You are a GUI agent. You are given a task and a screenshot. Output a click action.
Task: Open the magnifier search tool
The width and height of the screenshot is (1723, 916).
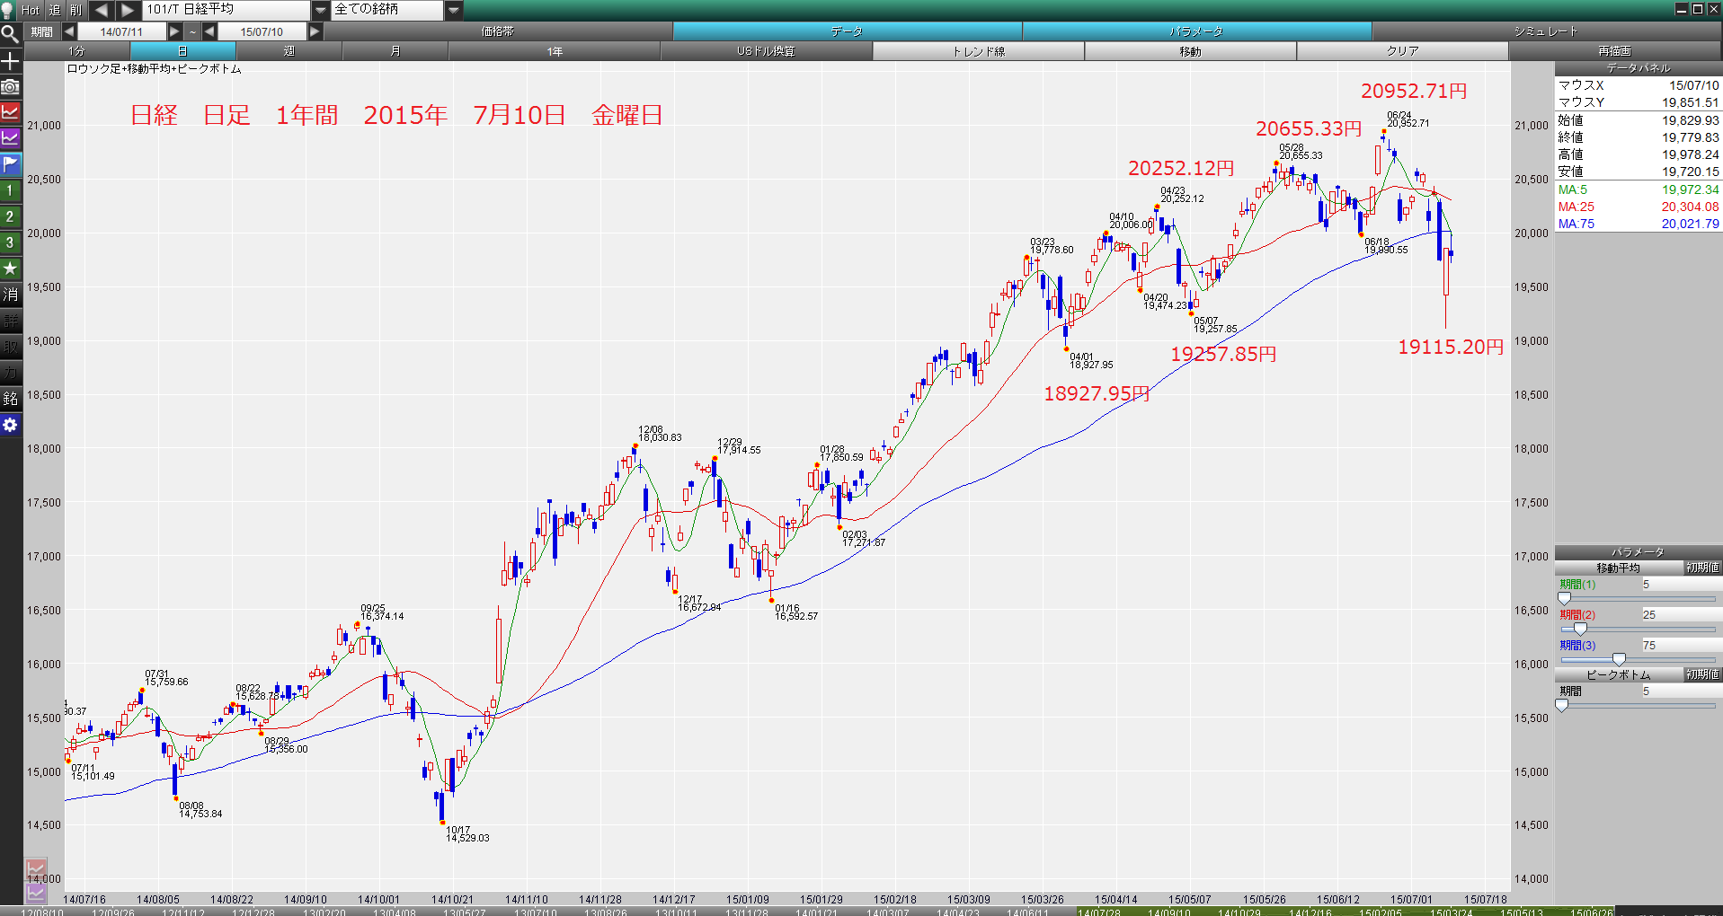pos(10,35)
